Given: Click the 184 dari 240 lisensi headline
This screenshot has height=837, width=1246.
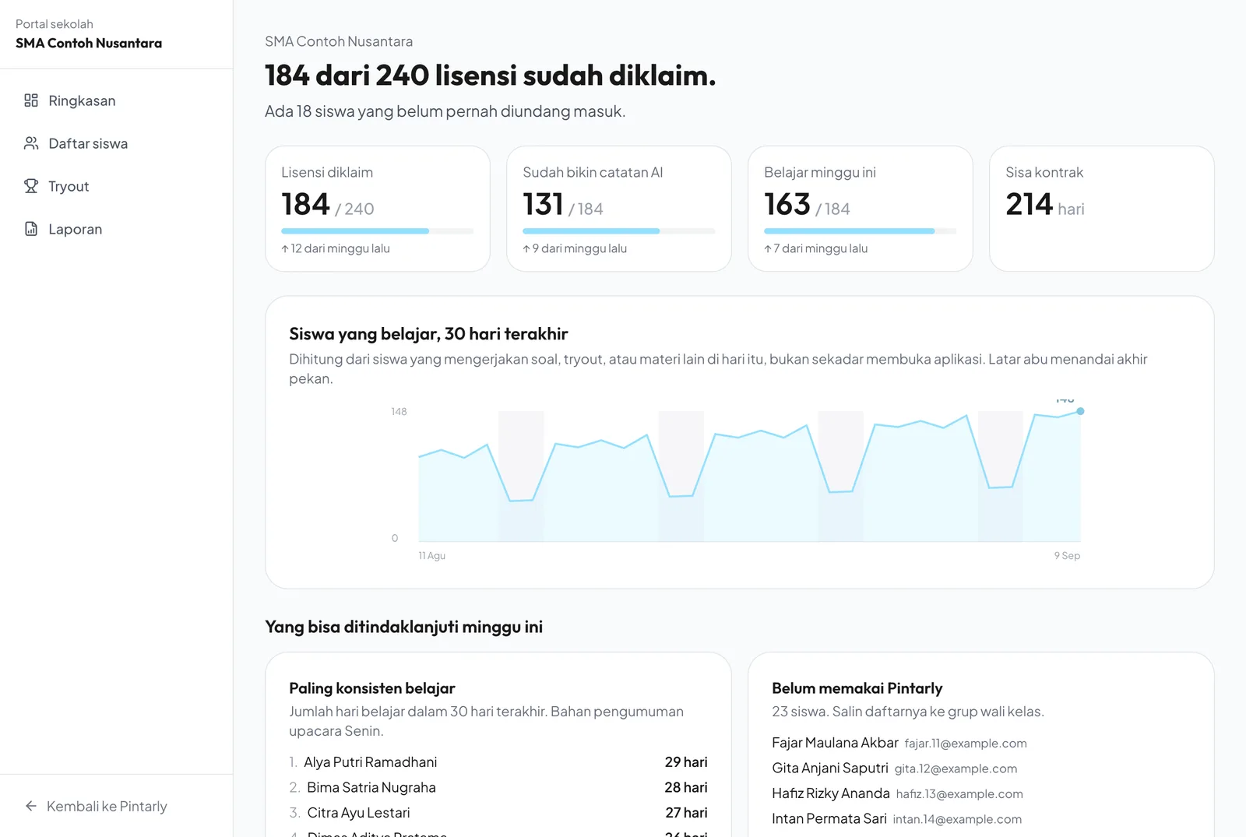Looking at the screenshot, I should [490, 76].
